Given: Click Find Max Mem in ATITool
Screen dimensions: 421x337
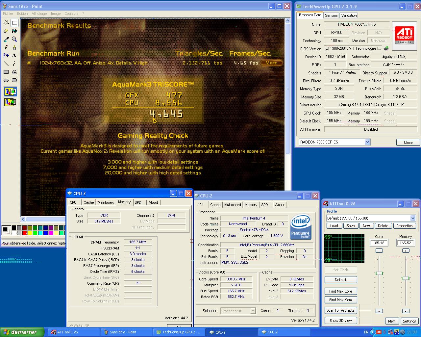Looking at the screenshot, I should point(341,300).
